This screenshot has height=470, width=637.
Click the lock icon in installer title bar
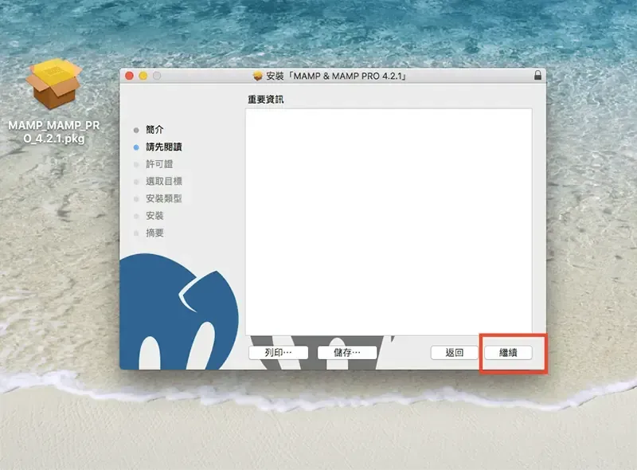[x=537, y=75]
